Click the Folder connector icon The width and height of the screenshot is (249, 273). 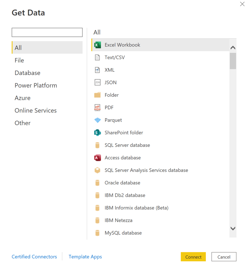tap(98, 95)
